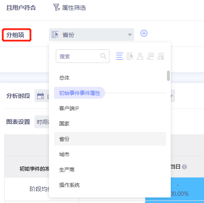The height and width of the screenshot is (203, 204).
Task: Expand the 省份 grouping dropdown
Action: pyautogui.click(x=92, y=34)
